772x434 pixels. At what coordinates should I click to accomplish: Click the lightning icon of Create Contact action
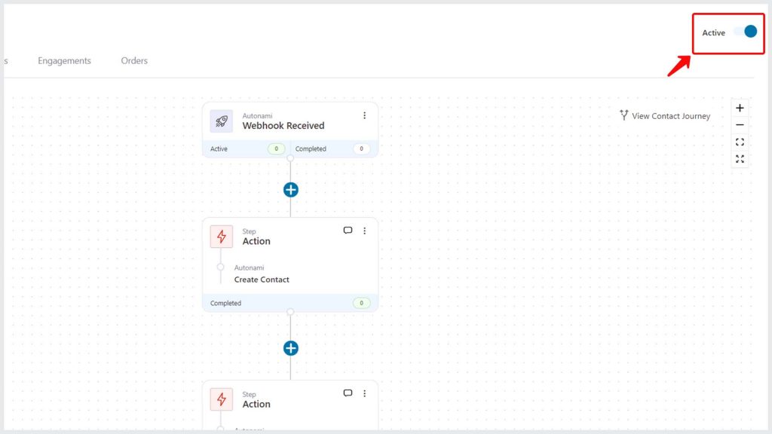click(x=222, y=237)
